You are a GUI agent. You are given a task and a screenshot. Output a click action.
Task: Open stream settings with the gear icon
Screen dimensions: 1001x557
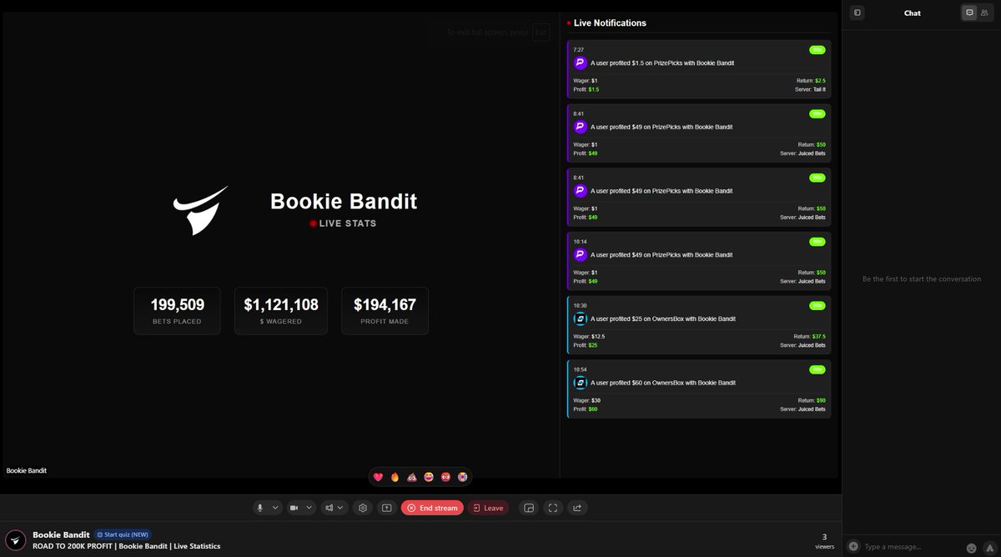[x=362, y=507]
